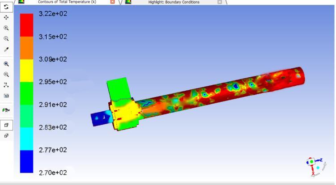Click the green rectangular inlet on the model

(119, 89)
